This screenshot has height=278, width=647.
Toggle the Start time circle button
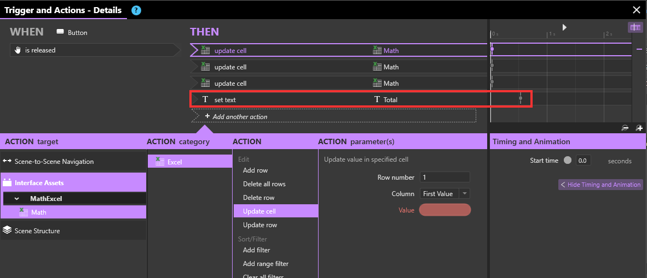[568, 161]
